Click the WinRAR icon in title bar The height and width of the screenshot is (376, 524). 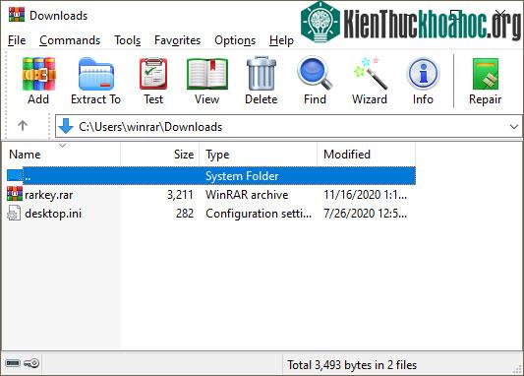[x=17, y=15]
